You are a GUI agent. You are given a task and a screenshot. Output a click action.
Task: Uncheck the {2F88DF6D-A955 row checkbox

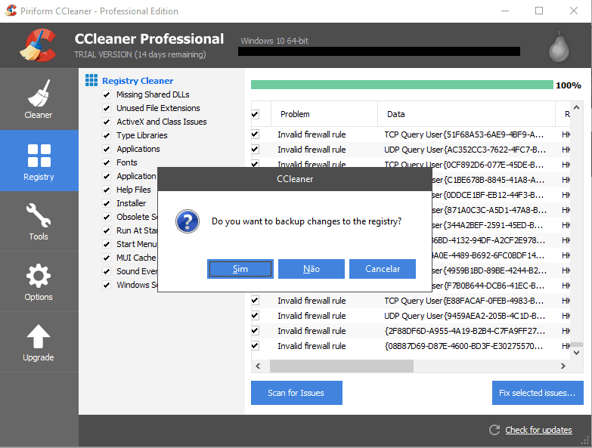pos(256,331)
